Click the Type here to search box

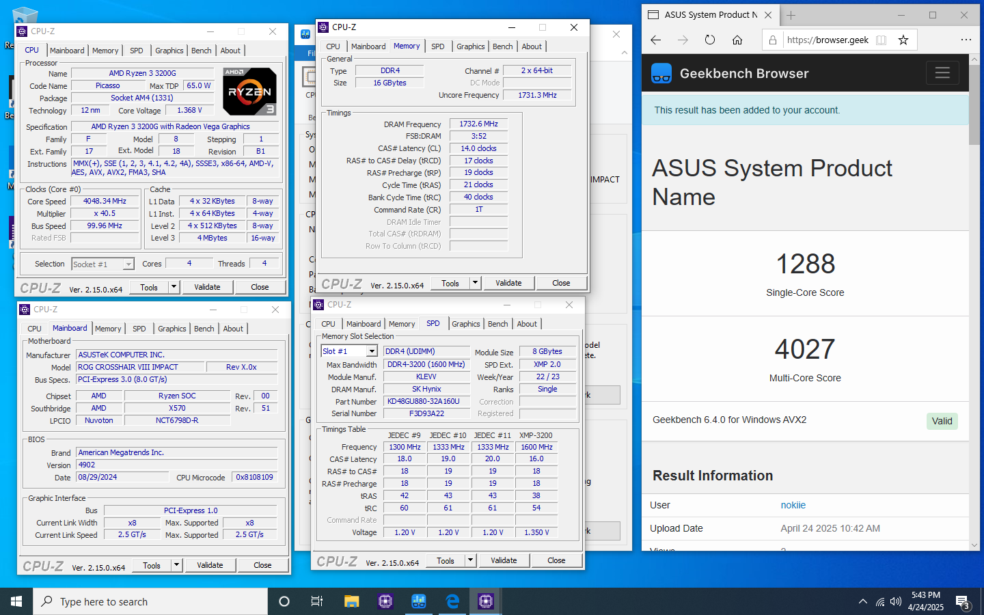[x=150, y=601]
